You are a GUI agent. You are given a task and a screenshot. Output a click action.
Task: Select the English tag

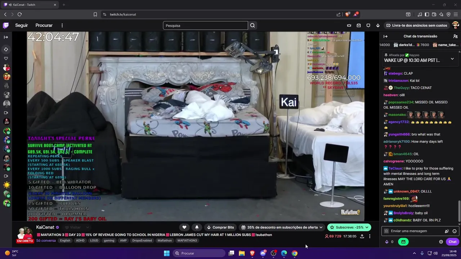coord(65,241)
